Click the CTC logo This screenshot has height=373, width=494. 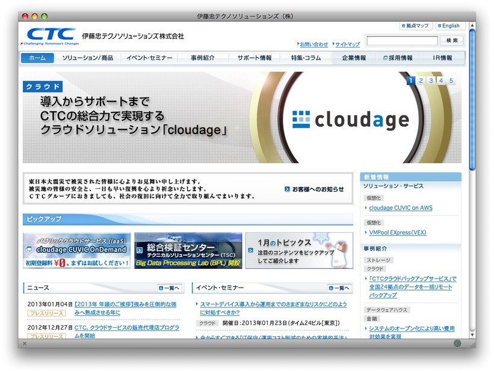51,36
